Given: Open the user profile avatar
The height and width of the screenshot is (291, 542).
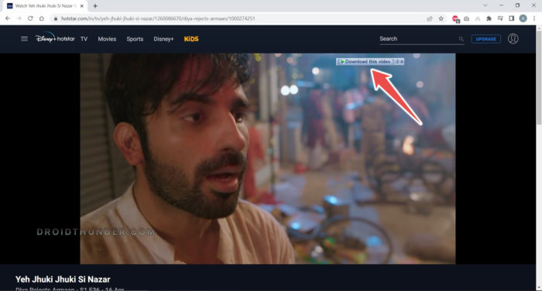Looking at the screenshot, I should point(513,39).
